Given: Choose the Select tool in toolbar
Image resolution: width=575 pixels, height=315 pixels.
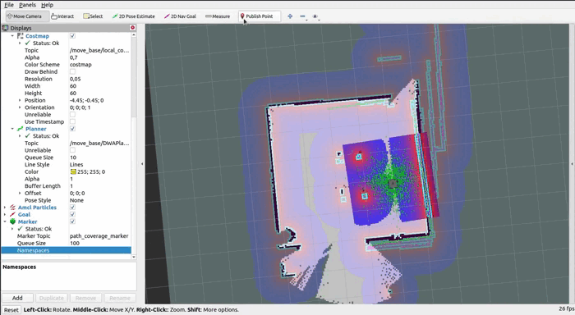Looking at the screenshot, I should (93, 16).
